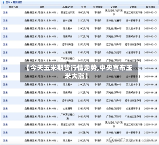This screenshot has height=145, width=159.
Task: Click the 报价类型 column header
Action: [98, 7]
